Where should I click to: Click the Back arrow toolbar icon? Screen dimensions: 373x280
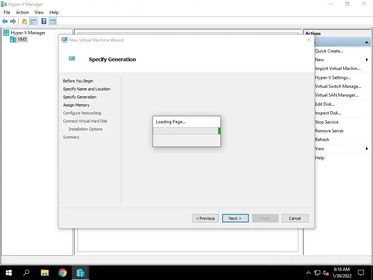click(x=5, y=22)
